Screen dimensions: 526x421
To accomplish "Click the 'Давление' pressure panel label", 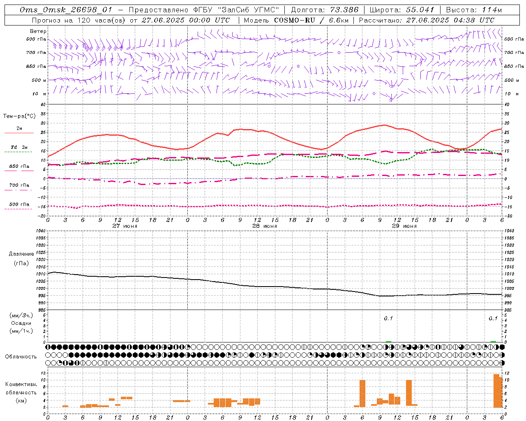I will pos(21,254).
